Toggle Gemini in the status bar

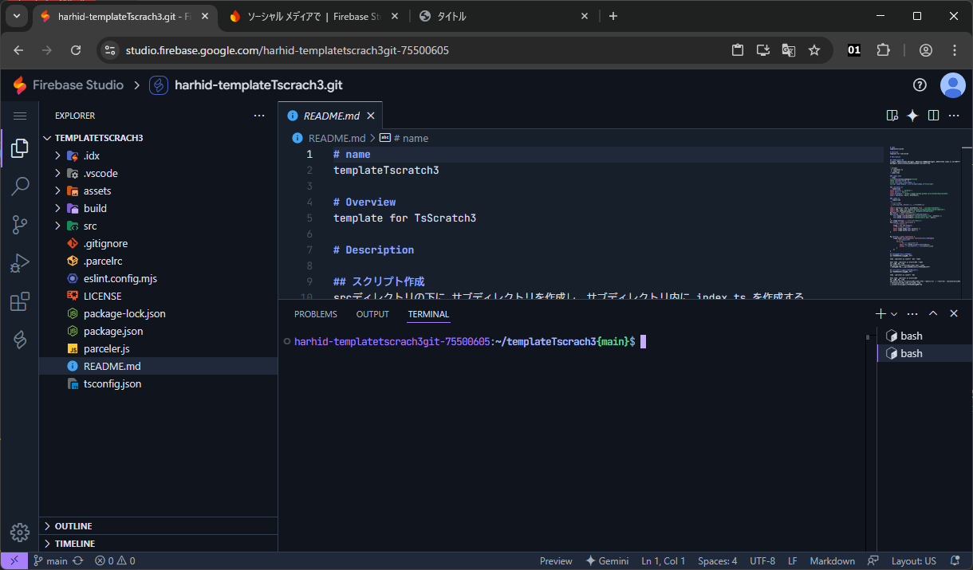click(x=607, y=560)
